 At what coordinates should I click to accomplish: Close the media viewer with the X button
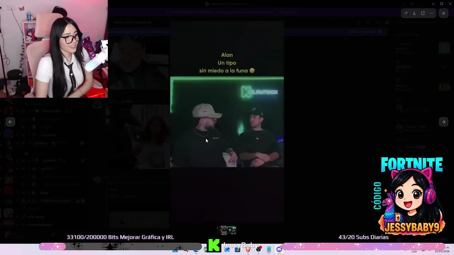pyautogui.click(x=443, y=13)
